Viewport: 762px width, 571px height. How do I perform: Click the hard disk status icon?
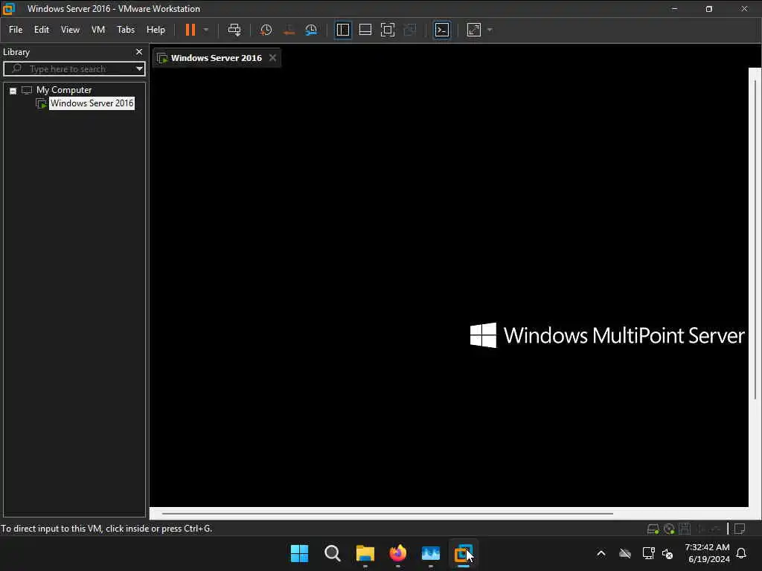[653, 529]
